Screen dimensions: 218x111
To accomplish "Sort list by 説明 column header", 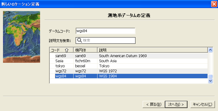I will pos(153,50).
